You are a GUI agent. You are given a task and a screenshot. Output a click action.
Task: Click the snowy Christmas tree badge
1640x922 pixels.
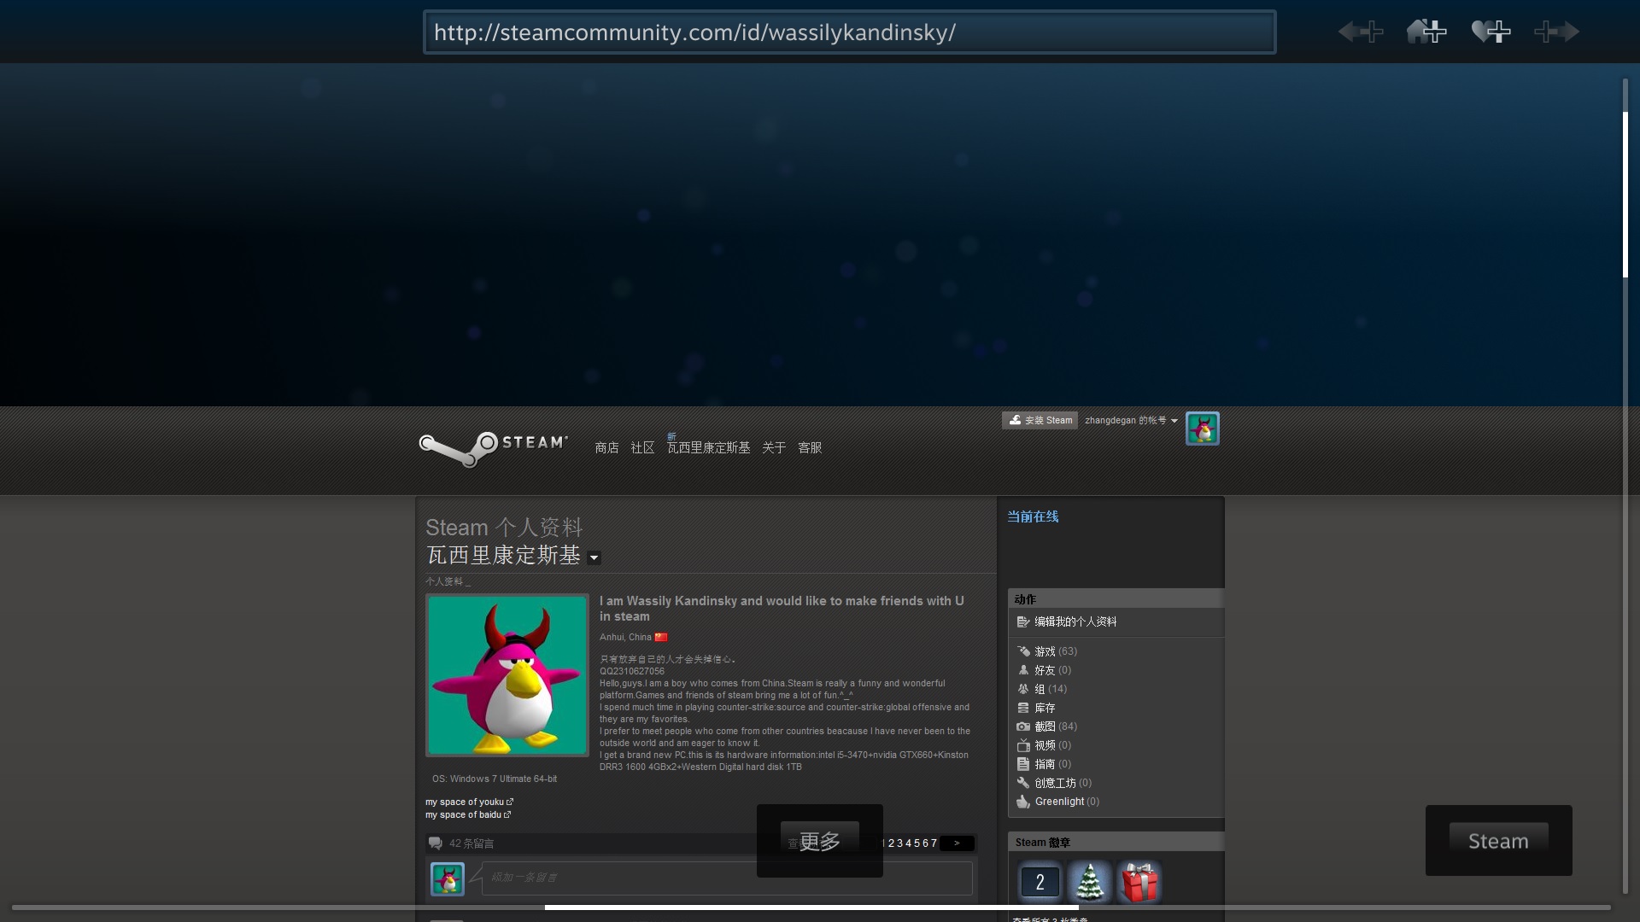(1089, 882)
